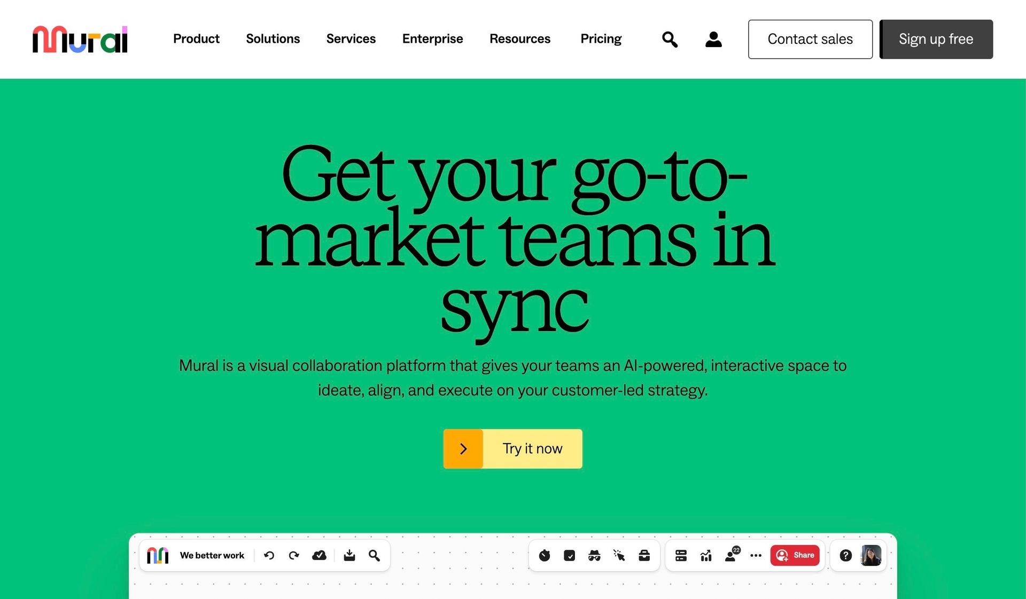Click the find magnifier in the canvas toolbar
Screen dimensions: 1026x599
pyautogui.click(x=375, y=556)
